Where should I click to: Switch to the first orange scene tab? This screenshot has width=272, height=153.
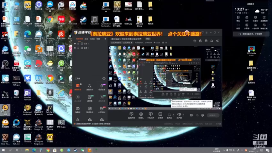coord(80,39)
